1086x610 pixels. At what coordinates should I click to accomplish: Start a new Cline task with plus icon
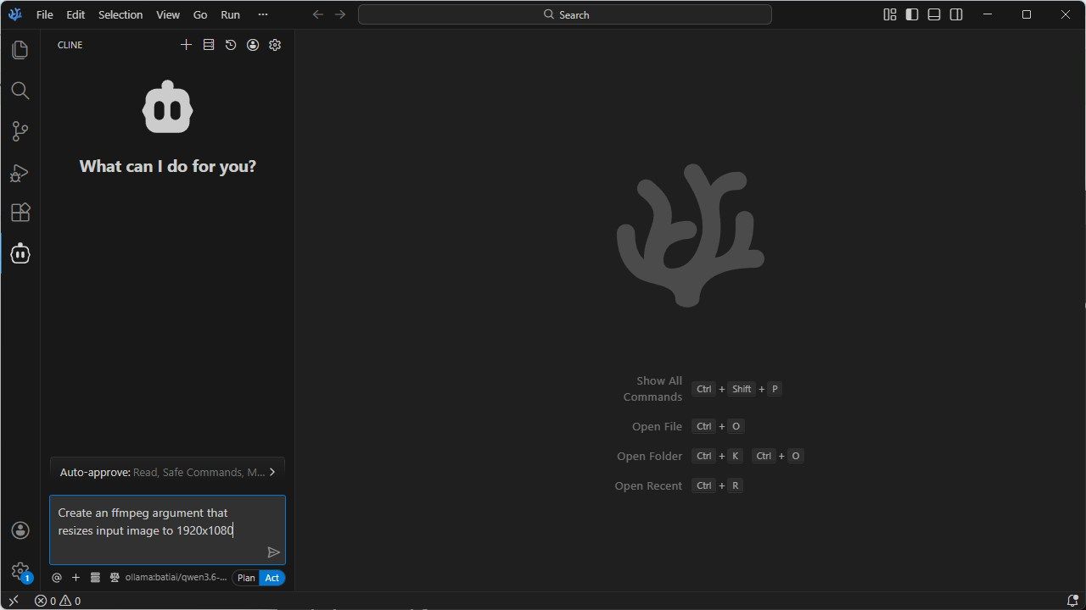[x=186, y=45]
